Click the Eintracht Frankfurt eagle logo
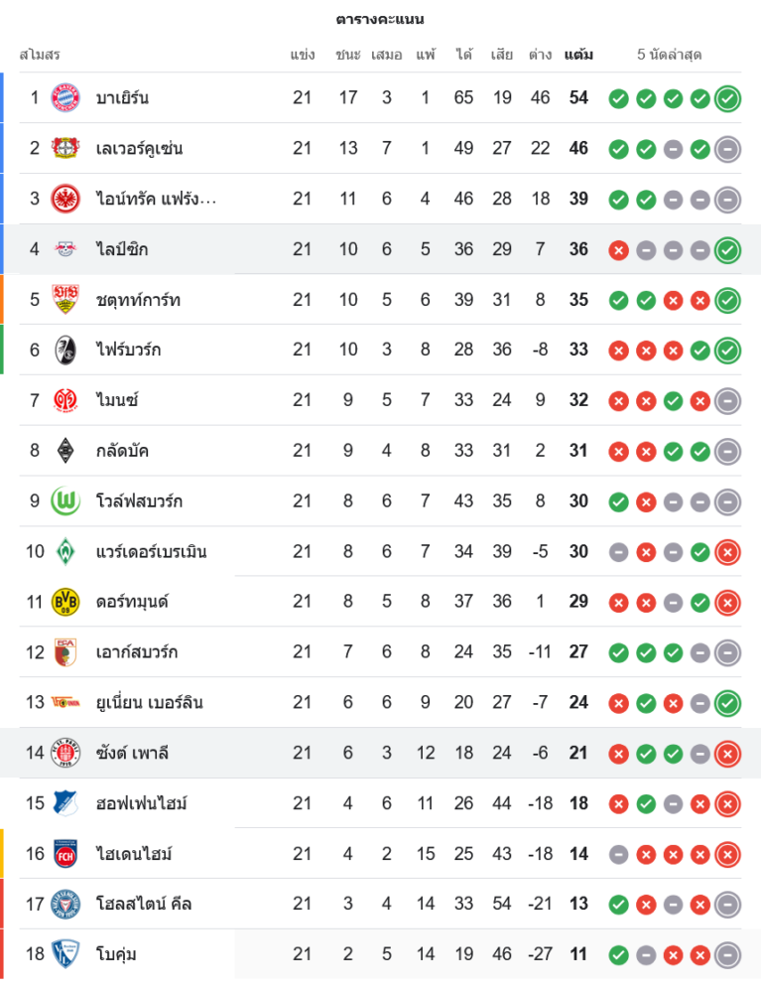Screen dimensions: 761x993 64,199
